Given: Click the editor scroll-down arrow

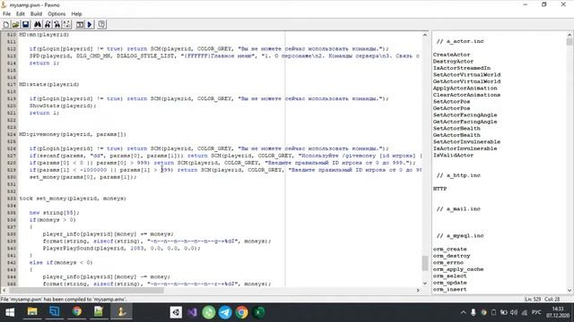Looking at the screenshot, I should pos(424,284).
